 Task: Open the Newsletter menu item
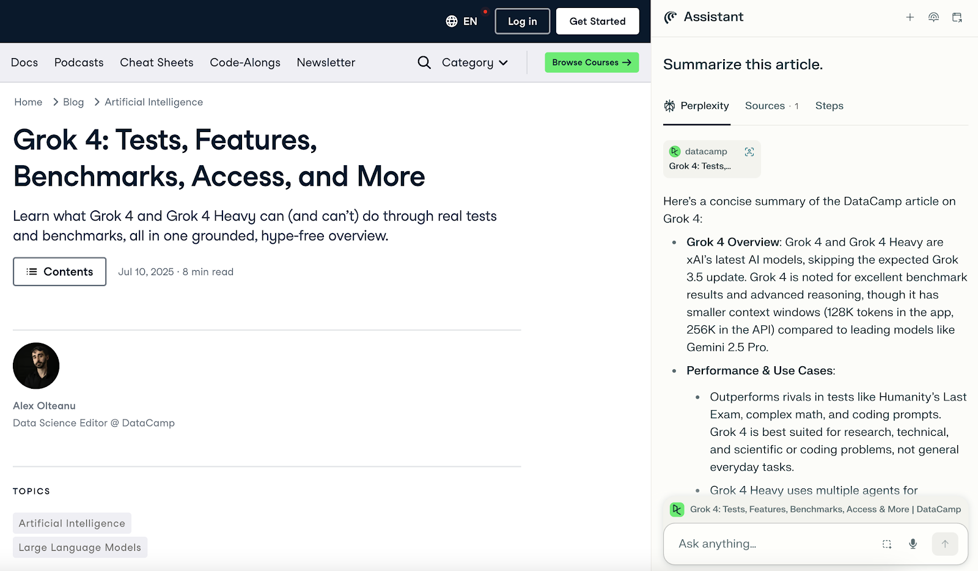(326, 62)
